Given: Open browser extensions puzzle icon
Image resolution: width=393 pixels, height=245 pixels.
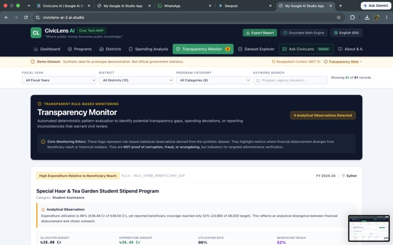Looking at the screenshot, I should coord(353,17).
